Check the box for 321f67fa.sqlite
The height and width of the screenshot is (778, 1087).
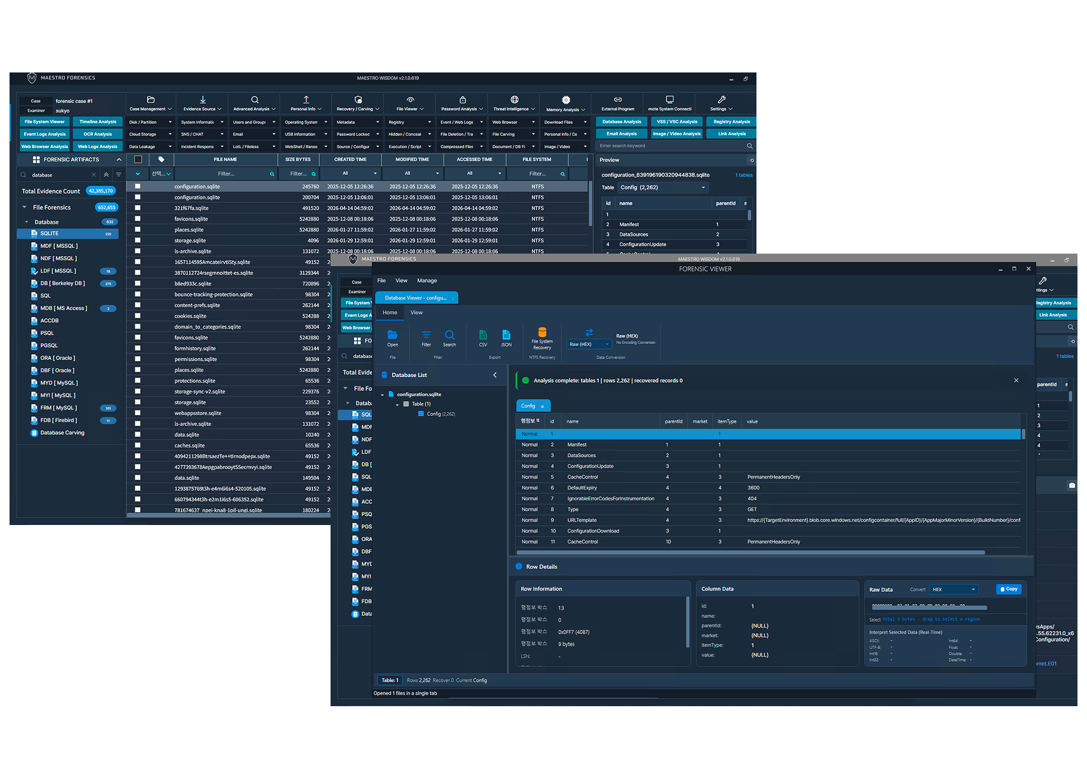click(x=137, y=208)
